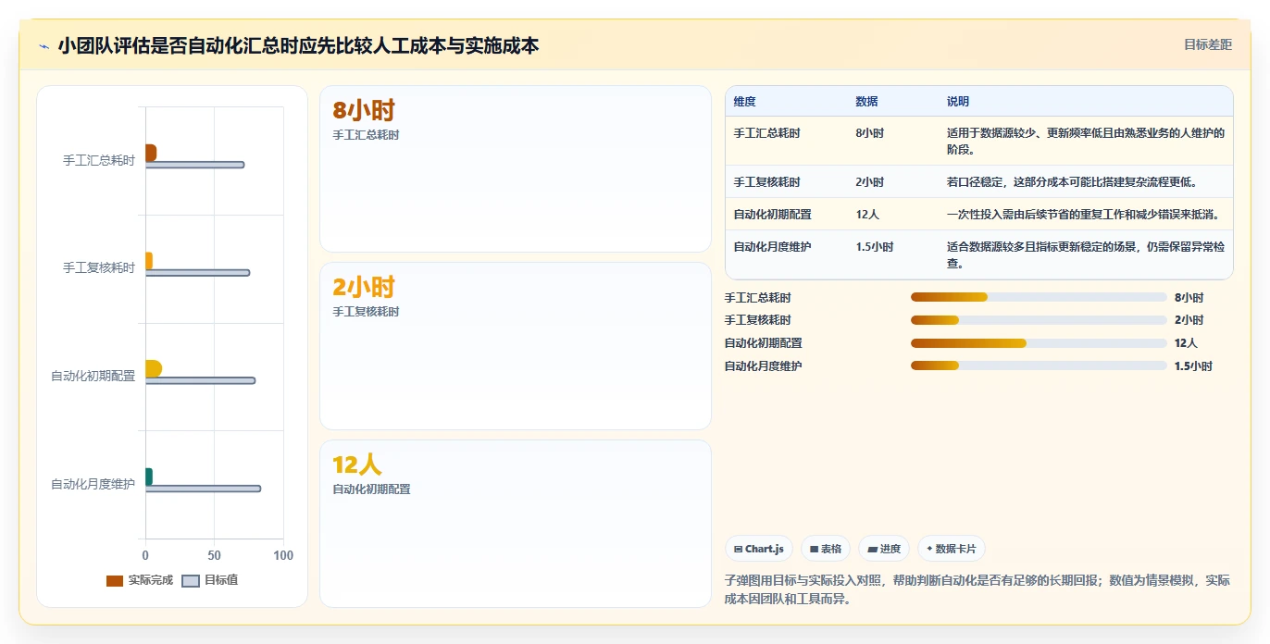Click the gray target bar for 自动化初期配置 in the chart
This screenshot has width=1270, height=644.
tap(200, 380)
